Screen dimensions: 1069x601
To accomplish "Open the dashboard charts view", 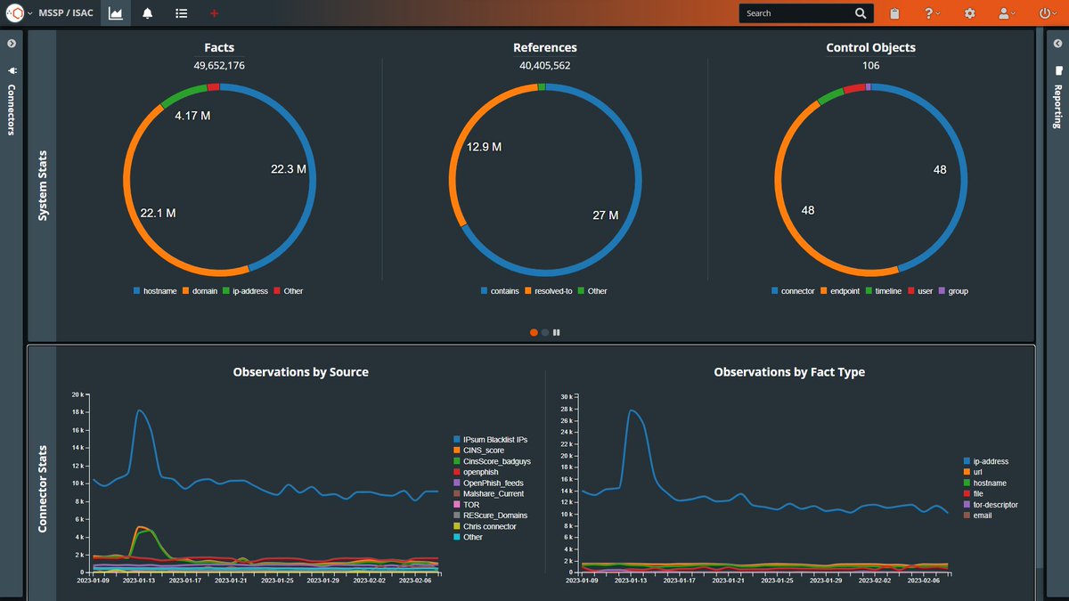I will [114, 12].
